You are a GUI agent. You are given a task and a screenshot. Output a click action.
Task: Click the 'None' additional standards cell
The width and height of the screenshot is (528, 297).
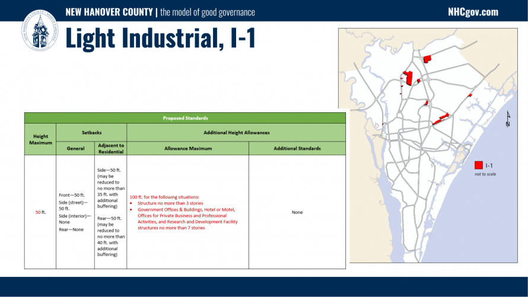coord(297,212)
